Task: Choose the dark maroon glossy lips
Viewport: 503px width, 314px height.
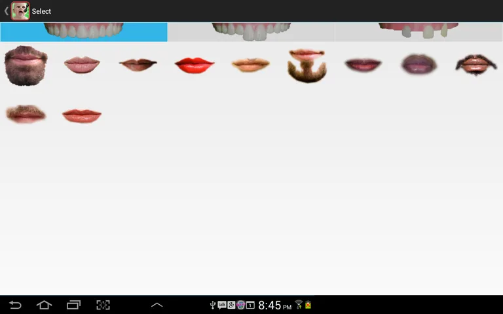Action: point(363,65)
